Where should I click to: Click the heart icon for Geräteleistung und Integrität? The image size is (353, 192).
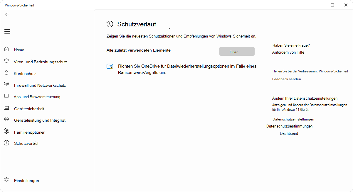point(6,120)
